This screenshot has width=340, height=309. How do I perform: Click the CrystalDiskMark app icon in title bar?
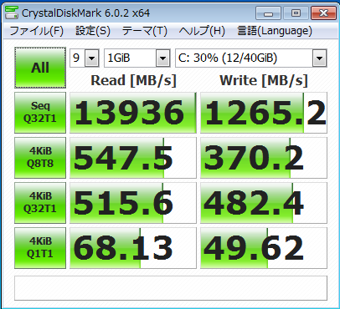(12, 13)
